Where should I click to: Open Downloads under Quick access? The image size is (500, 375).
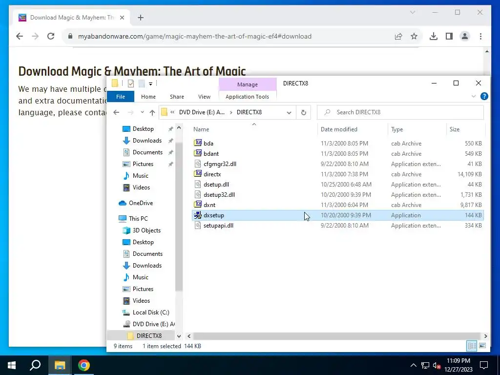tap(147, 141)
